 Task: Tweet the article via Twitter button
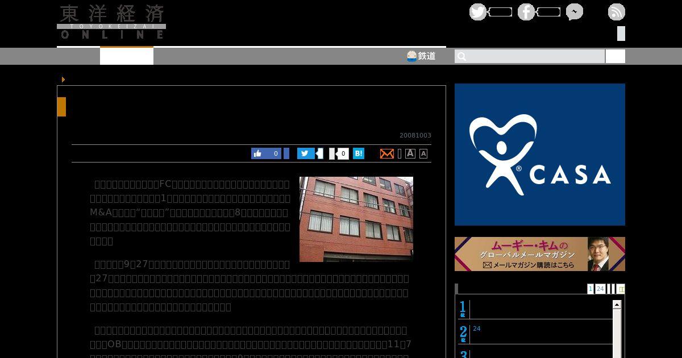(x=306, y=153)
